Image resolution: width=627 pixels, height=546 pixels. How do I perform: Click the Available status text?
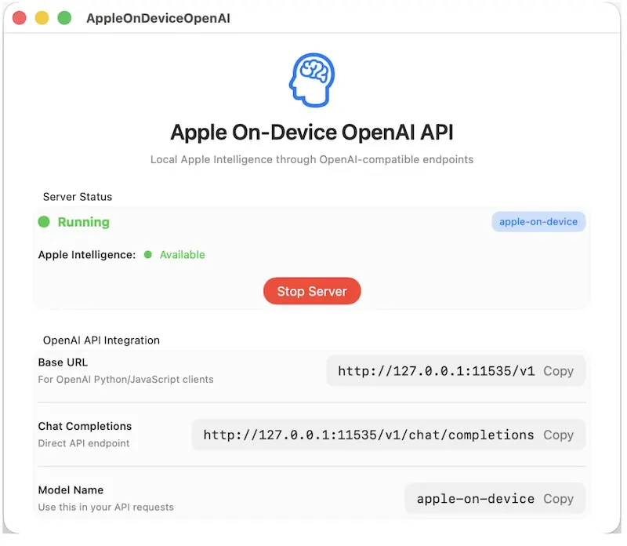[x=183, y=255]
